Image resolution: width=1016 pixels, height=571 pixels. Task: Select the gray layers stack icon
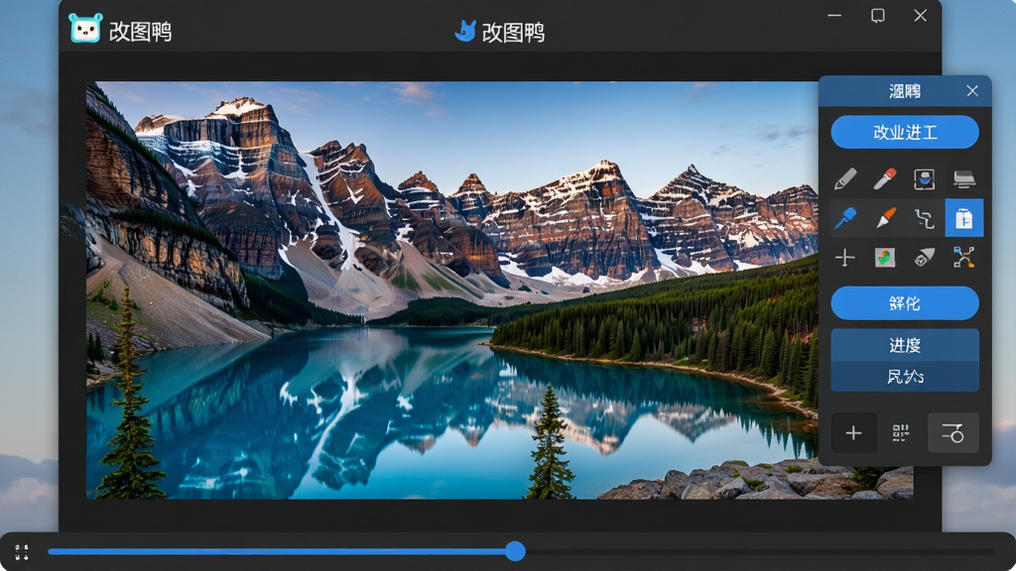964,178
